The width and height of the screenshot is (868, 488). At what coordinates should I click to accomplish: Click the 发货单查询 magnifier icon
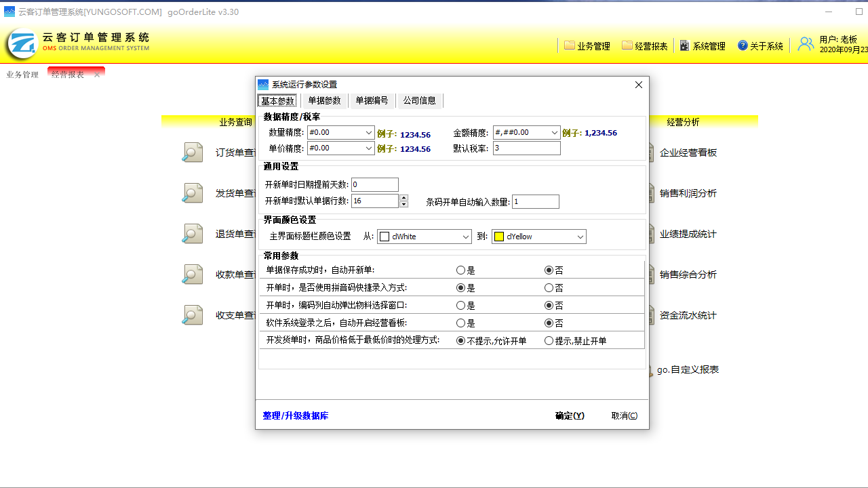click(x=193, y=193)
